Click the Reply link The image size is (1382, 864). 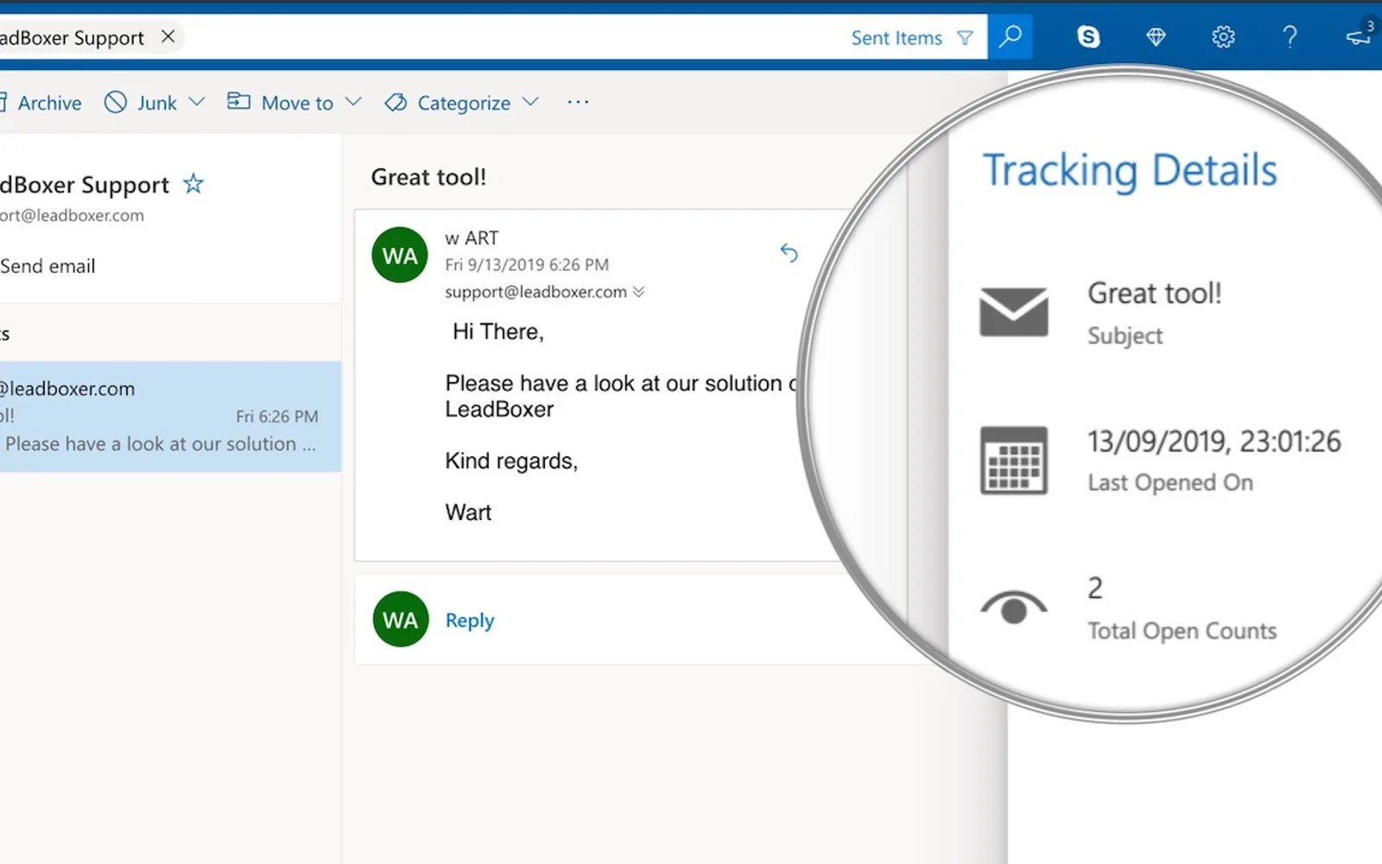point(470,620)
